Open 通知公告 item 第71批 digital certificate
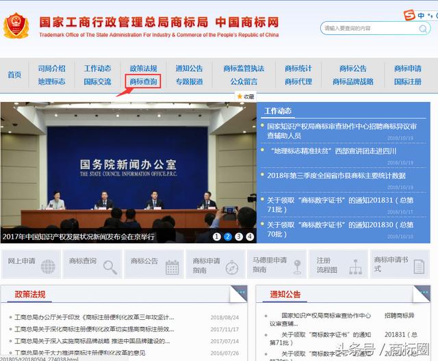 point(344,338)
